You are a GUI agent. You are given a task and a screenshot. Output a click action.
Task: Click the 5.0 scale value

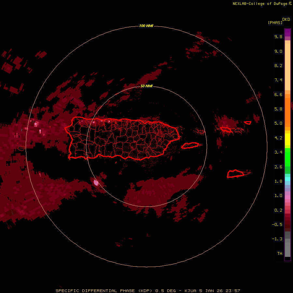[x=278, y=123]
